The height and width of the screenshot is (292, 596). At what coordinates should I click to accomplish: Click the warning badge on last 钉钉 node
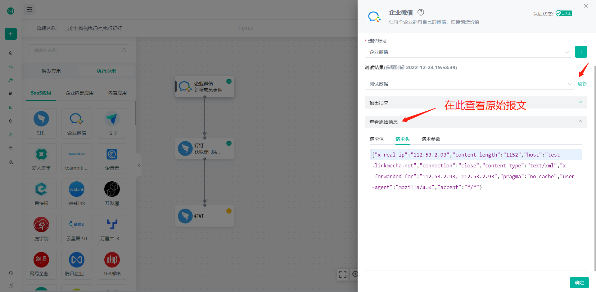229,211
